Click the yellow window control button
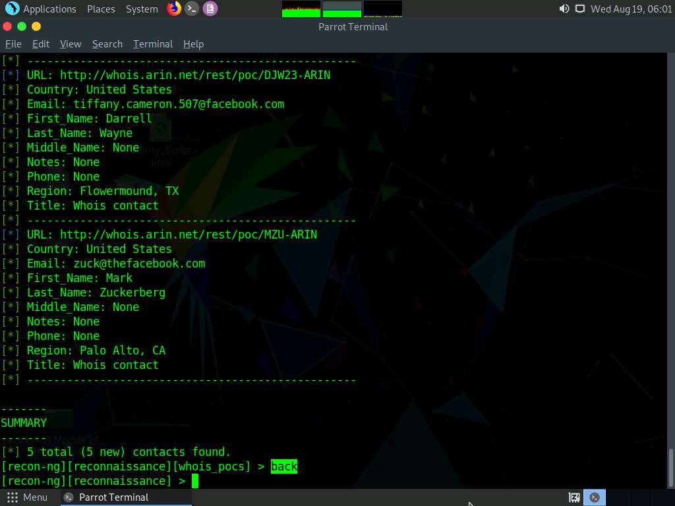Screen dimensions: 675x506 pyautogui.click(x=36, y=26)
